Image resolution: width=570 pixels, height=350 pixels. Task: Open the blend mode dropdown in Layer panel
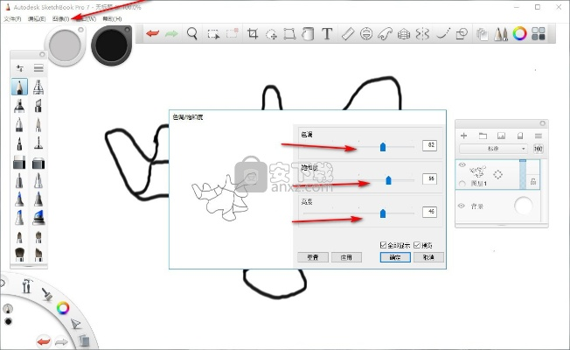[493, 149]
